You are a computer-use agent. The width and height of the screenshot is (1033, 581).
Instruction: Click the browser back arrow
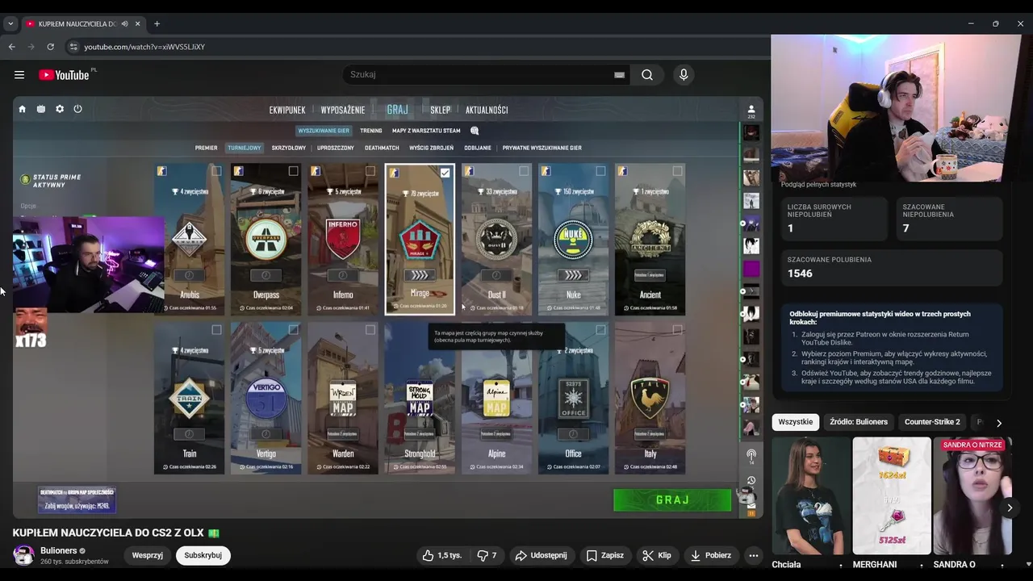coord(12,47)
